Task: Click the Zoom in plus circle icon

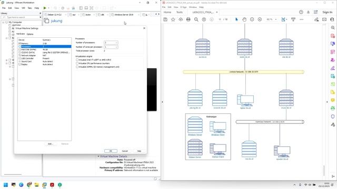Action: tap(260, 19)
